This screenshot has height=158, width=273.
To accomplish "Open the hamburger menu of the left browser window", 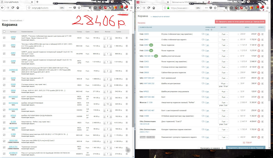I will click(x=131, y=8).
